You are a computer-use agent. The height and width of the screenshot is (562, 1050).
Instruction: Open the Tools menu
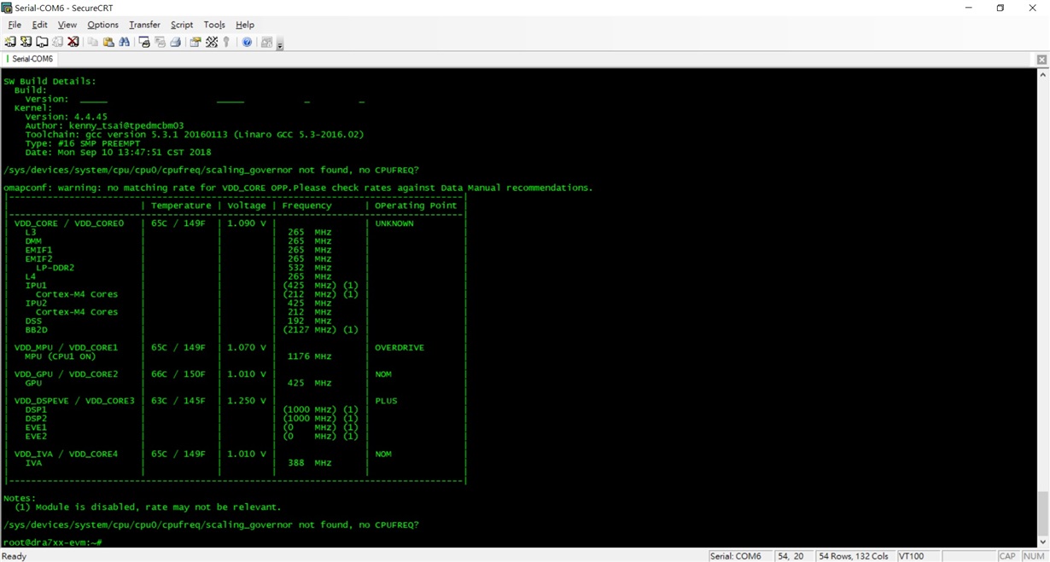tap(214, 25)
